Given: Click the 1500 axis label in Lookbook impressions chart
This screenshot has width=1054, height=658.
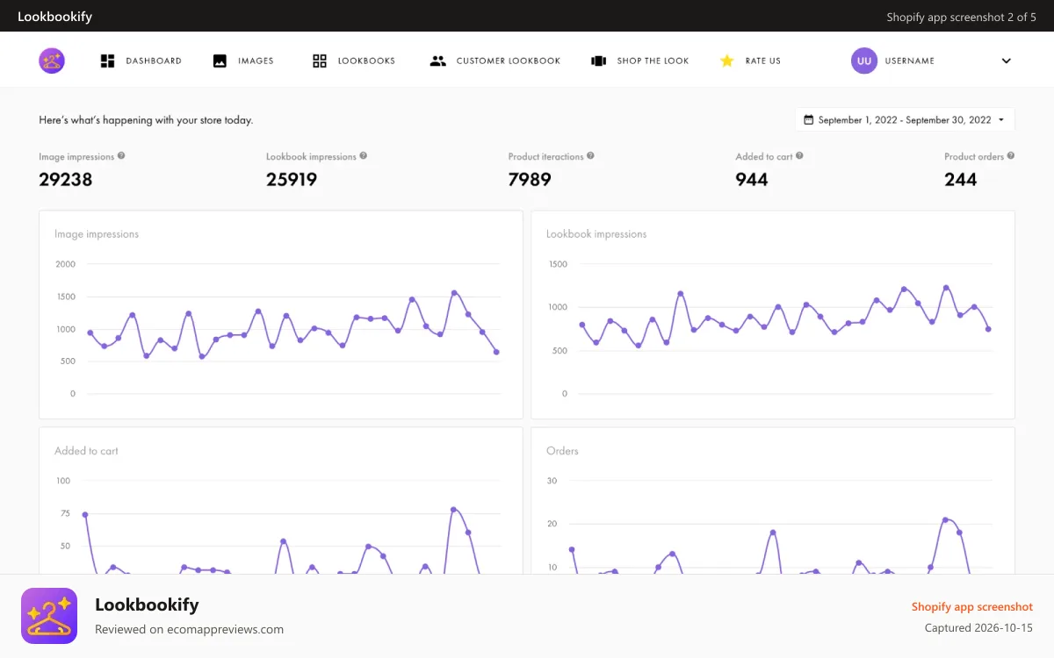Looking at the screenshot, I should (558, 264).
